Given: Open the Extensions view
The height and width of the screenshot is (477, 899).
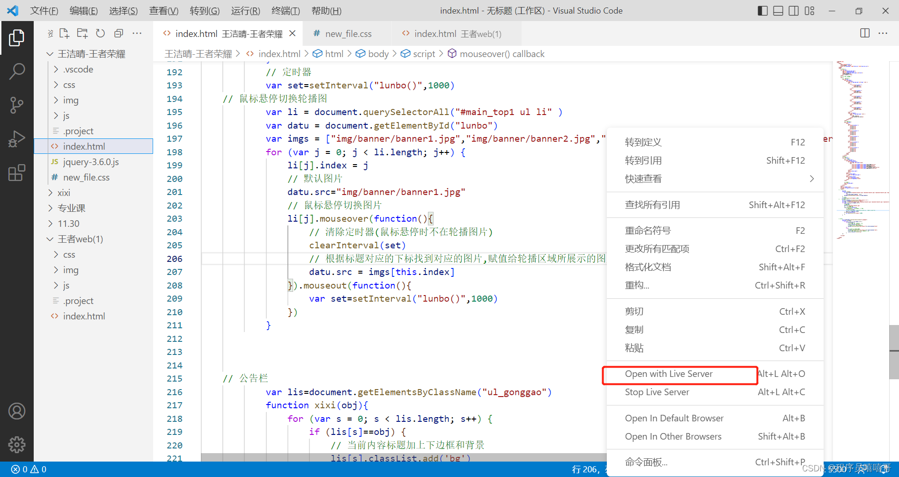Looking at the screenshot, I should (17, 173).
